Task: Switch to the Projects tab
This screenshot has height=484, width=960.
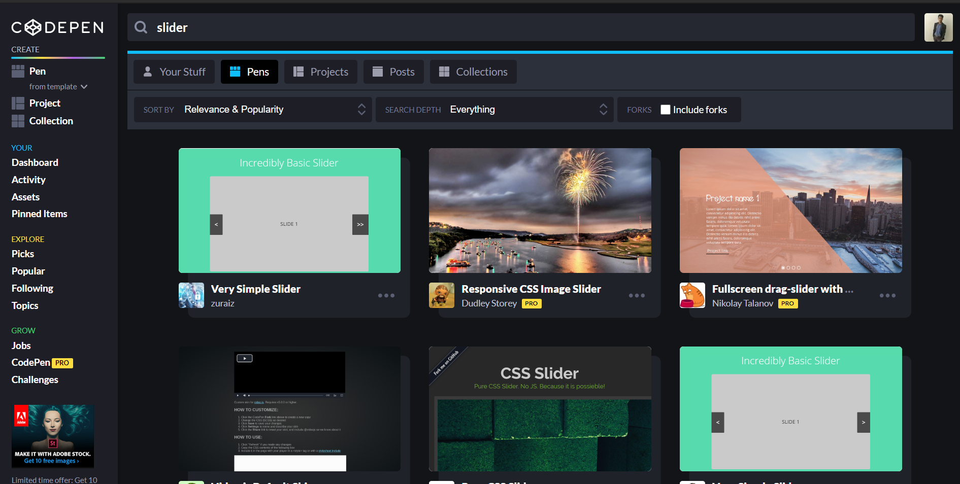Action: click(x=321, y=72)
